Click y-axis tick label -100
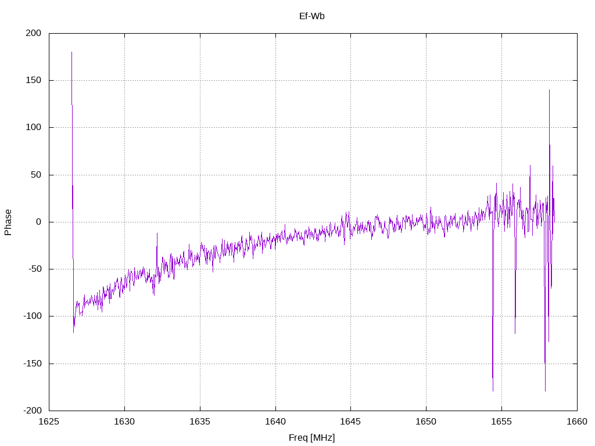The width and height of the screenshot is (595, 446). coord(32,316)
